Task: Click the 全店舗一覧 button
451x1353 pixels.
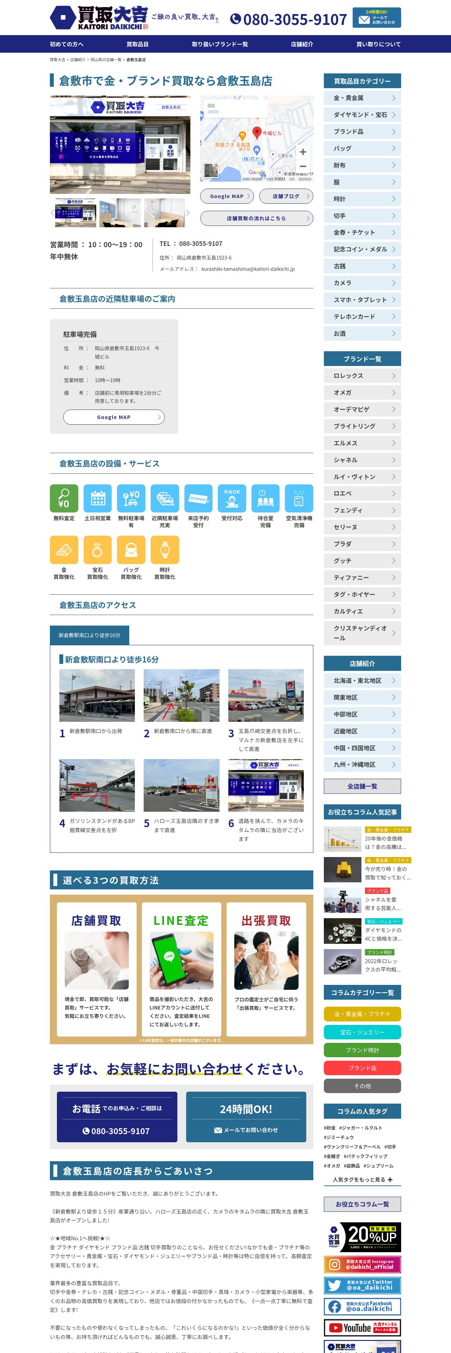Action: 362,786
